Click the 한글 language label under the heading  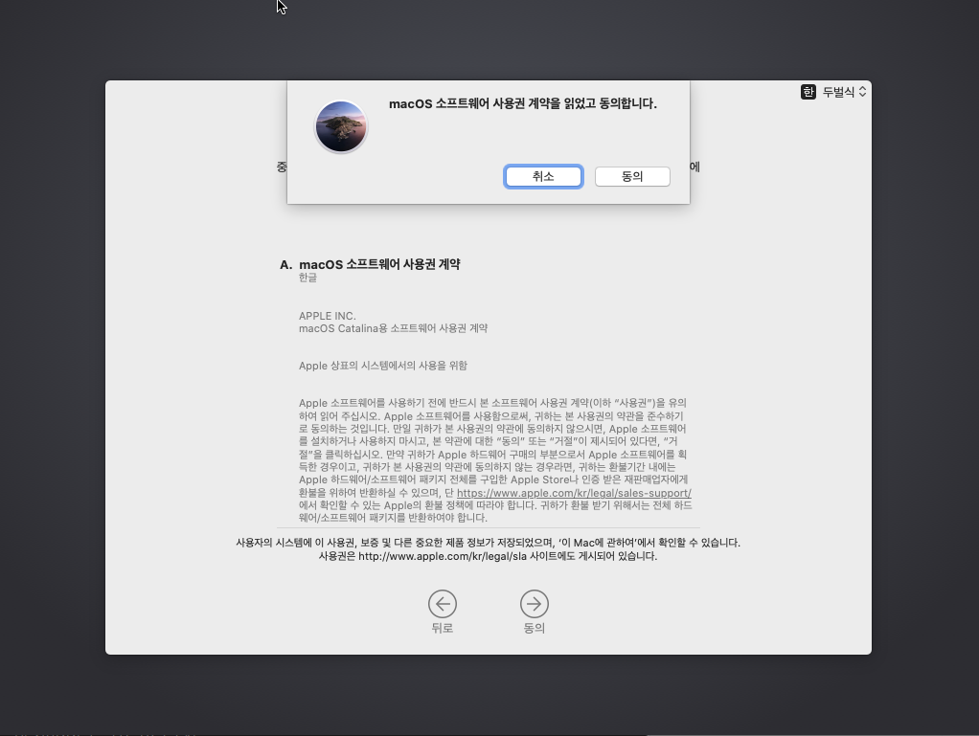tap(307, 278)
